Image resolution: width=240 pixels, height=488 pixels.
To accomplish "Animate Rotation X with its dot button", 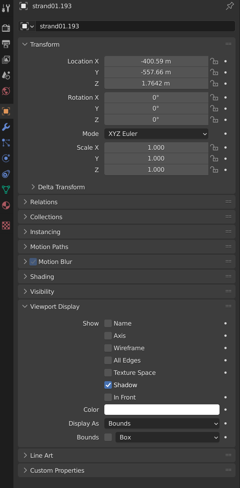I will (x=225, y=97).
